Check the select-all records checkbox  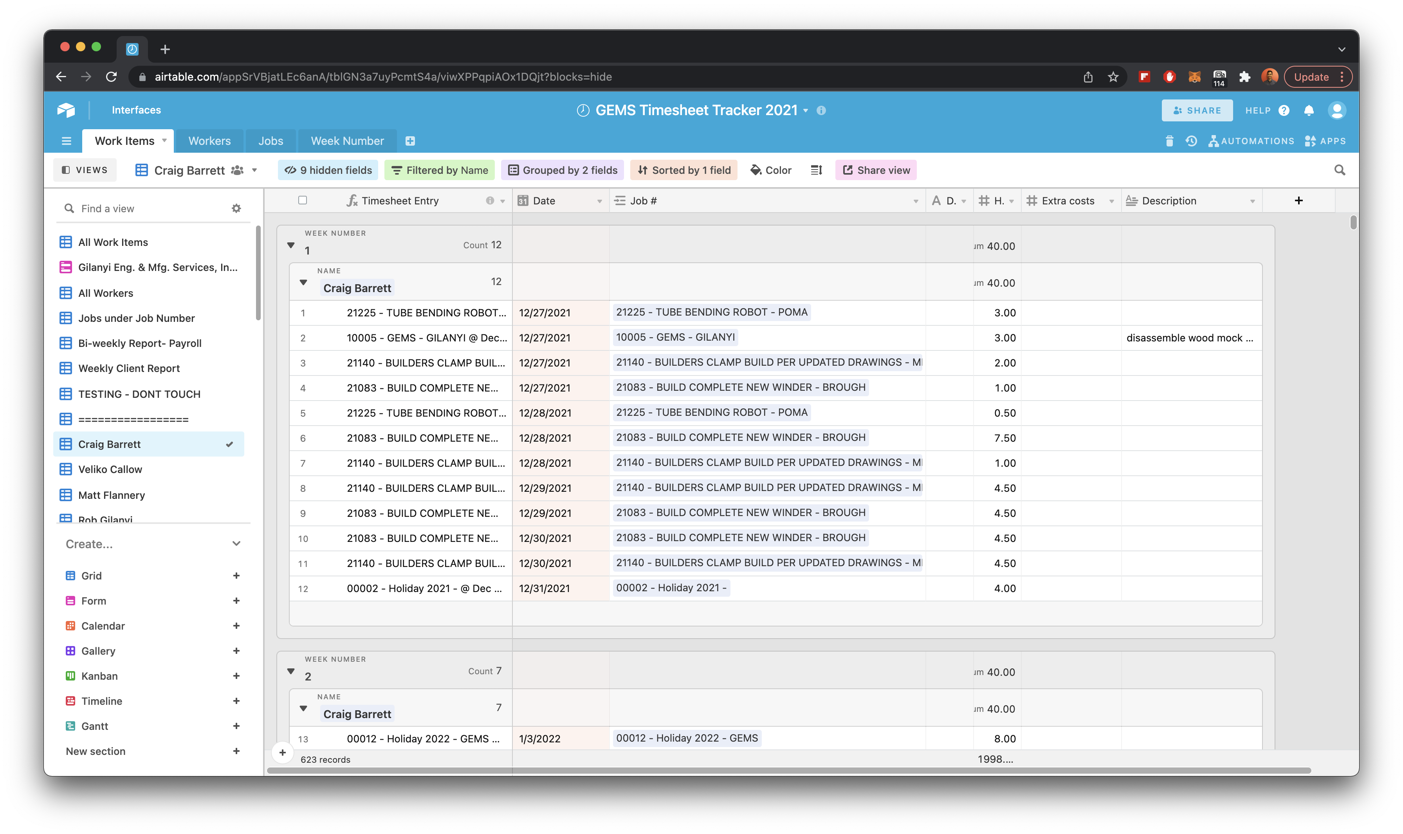click(x=303, y=200)
